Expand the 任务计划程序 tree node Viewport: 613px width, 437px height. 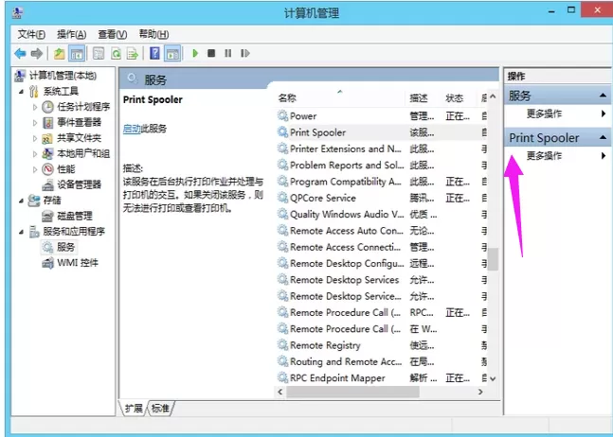pos(35,107)
